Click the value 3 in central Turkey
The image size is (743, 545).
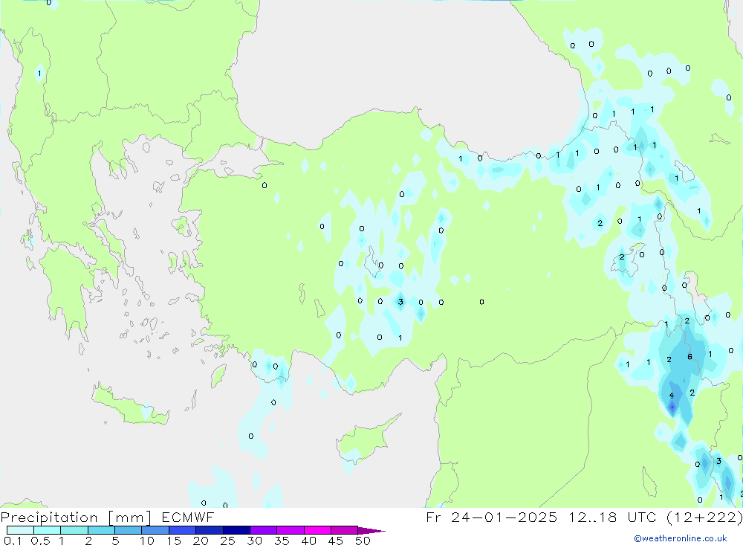[400, 302]
